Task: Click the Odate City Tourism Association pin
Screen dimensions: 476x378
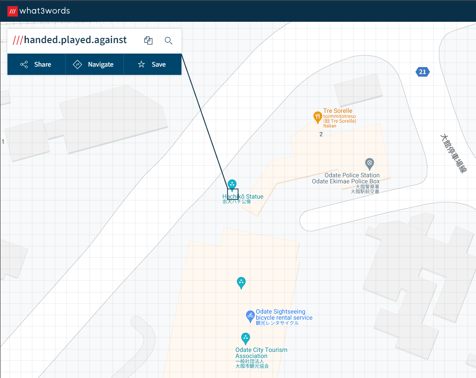Action: coord(245,339)
